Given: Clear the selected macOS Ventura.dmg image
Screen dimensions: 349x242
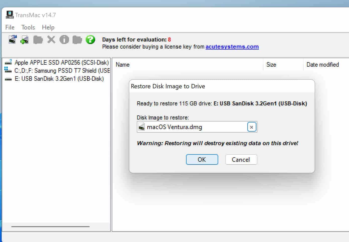Looking at the screenshot, I should coord(252,127).
